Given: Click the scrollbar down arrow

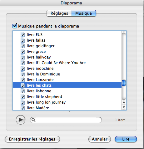Looking at the screenshot, I should click(124, 107).
